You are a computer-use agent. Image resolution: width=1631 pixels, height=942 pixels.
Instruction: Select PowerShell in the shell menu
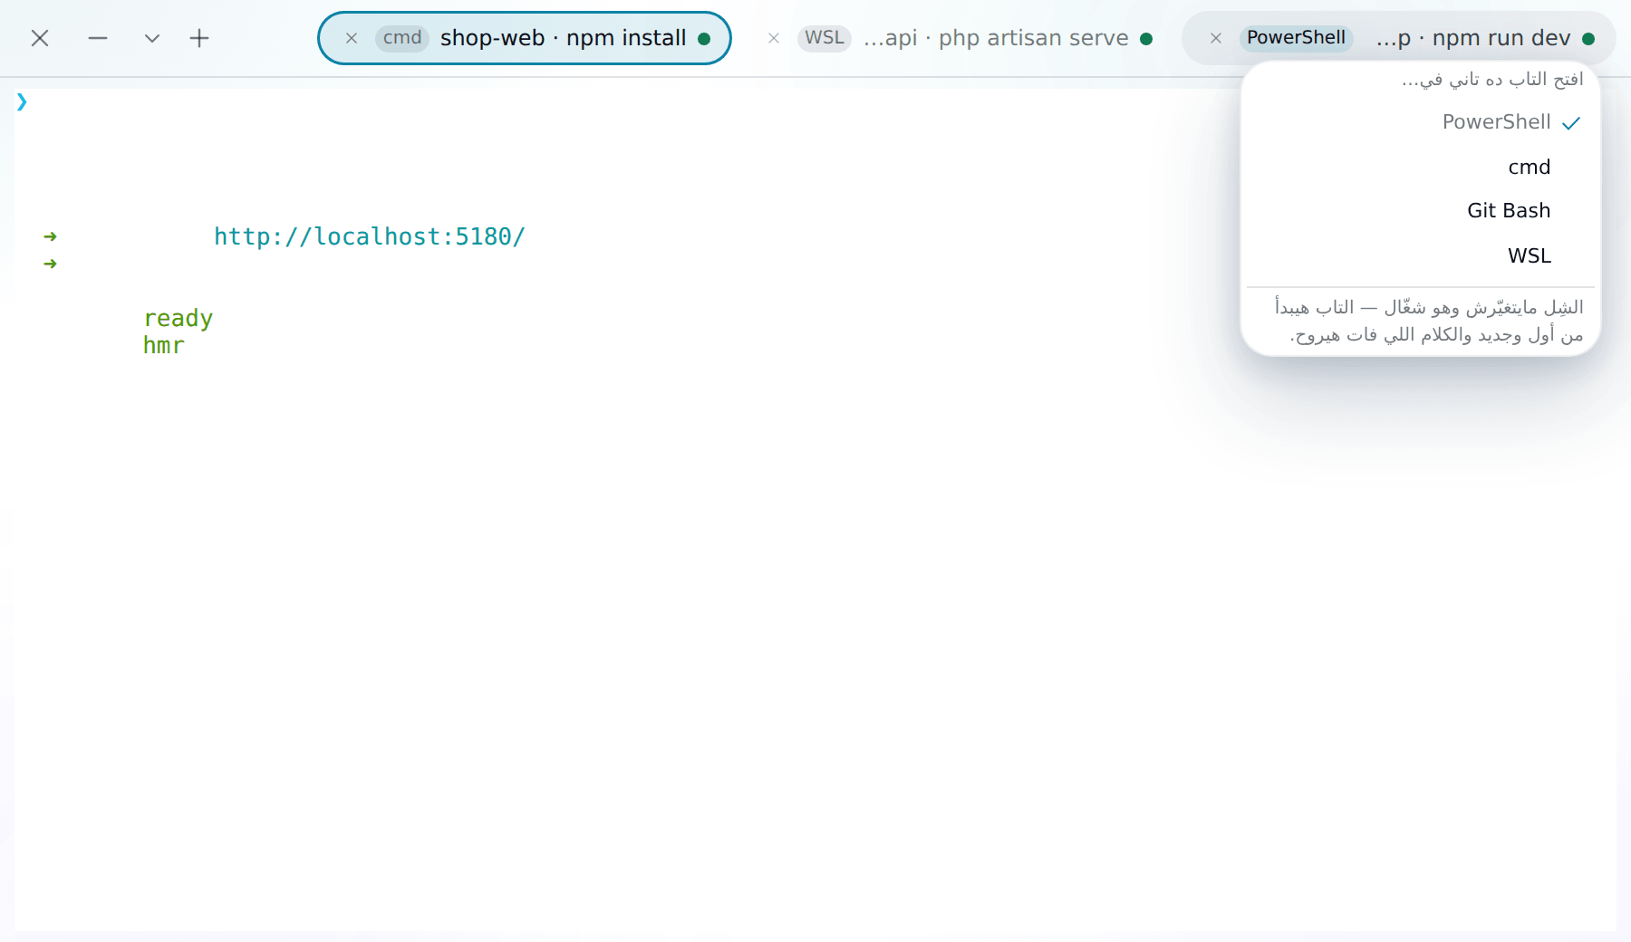pos(1421,122)
